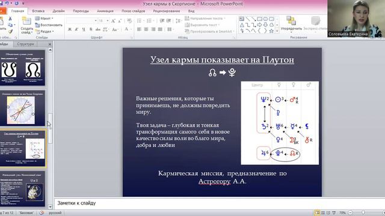Select the Плутон slide thumbnail

22,149
